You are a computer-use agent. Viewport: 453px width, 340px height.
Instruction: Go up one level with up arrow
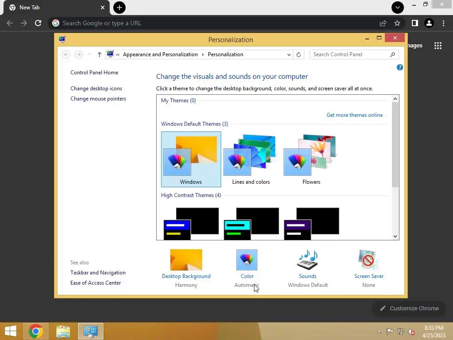(100, 54)
